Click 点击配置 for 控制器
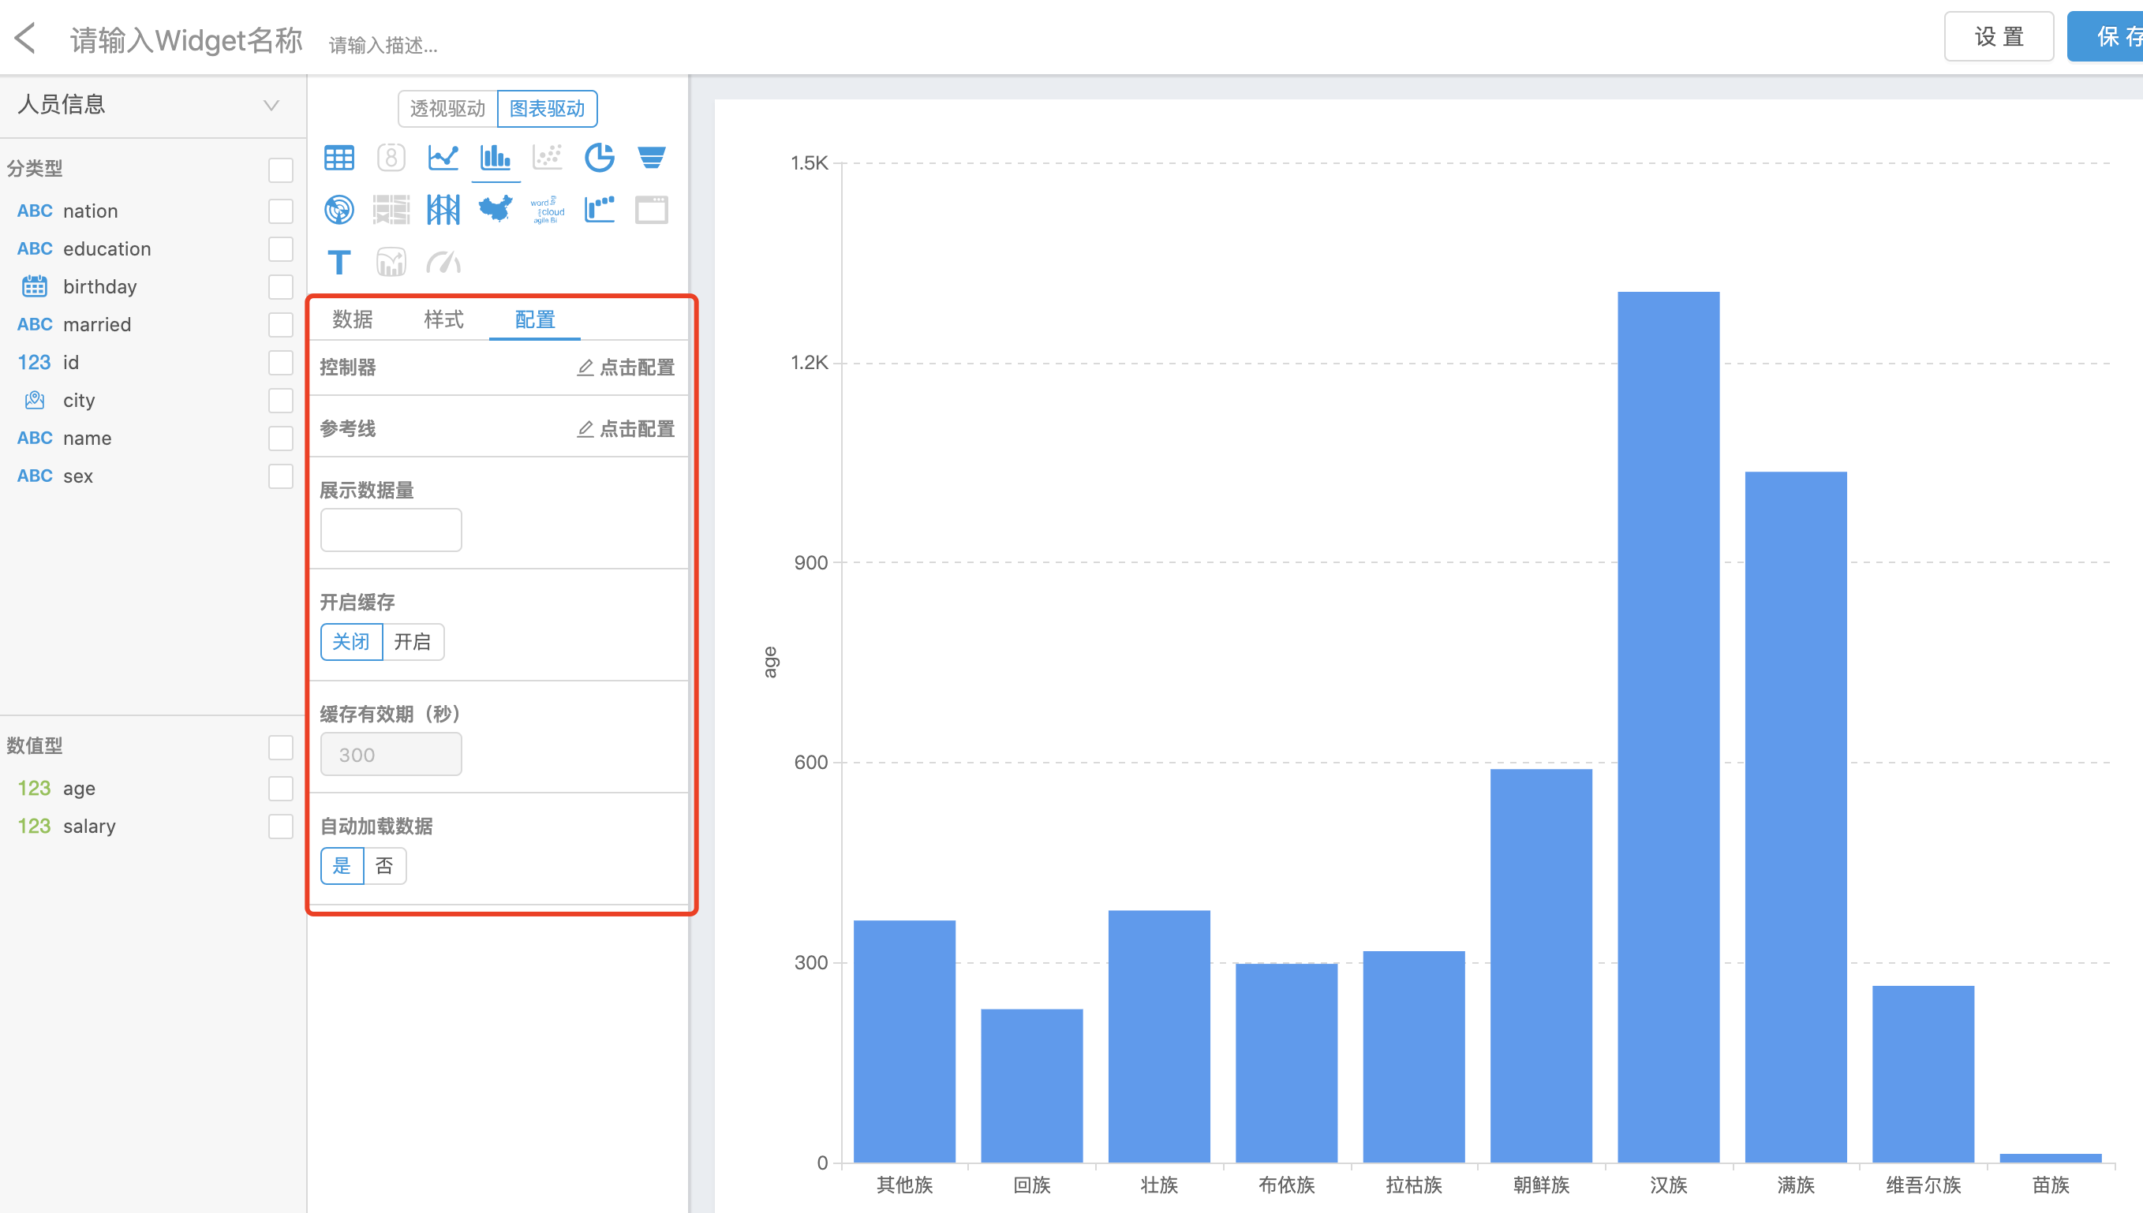2143x1213 pixels. tap(626, 368)
